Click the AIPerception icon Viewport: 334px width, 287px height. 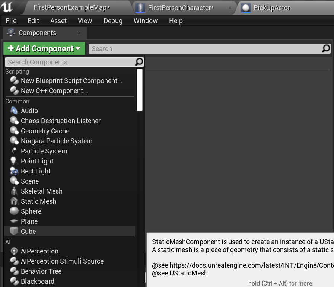click(14, 251)
